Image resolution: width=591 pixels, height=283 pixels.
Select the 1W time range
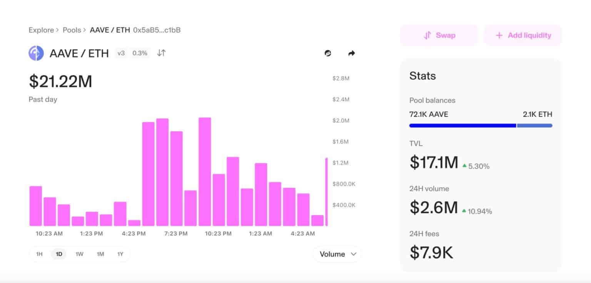pos(80,254)
